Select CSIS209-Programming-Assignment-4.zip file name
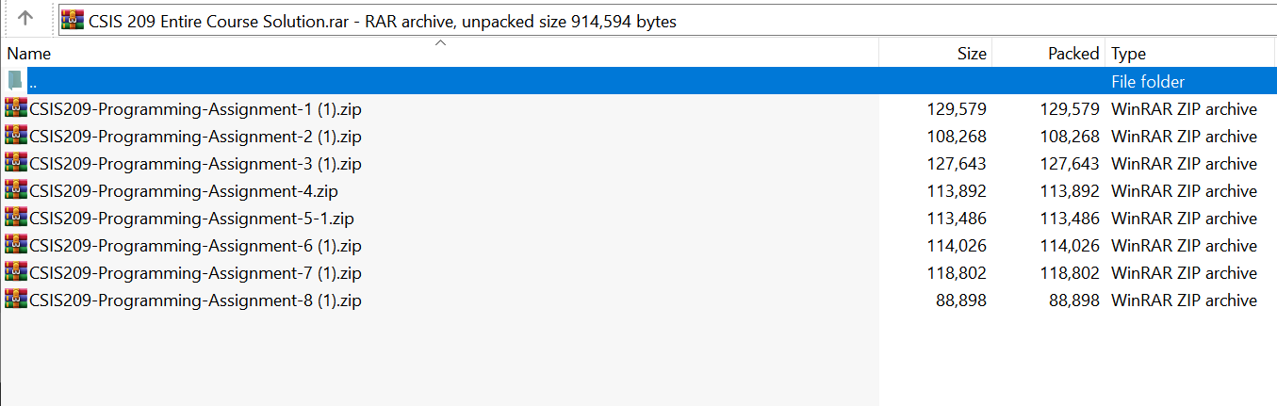 point(184,190)
